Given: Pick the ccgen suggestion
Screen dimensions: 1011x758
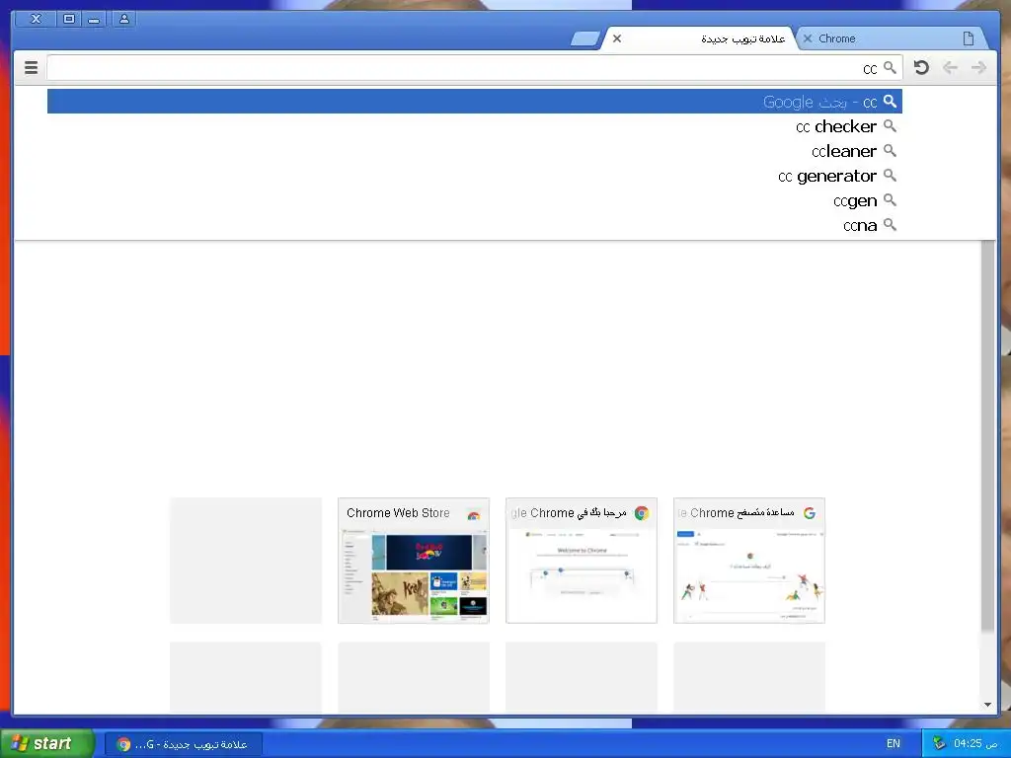Looking at the screenshot, I should [x=475, y=200].
